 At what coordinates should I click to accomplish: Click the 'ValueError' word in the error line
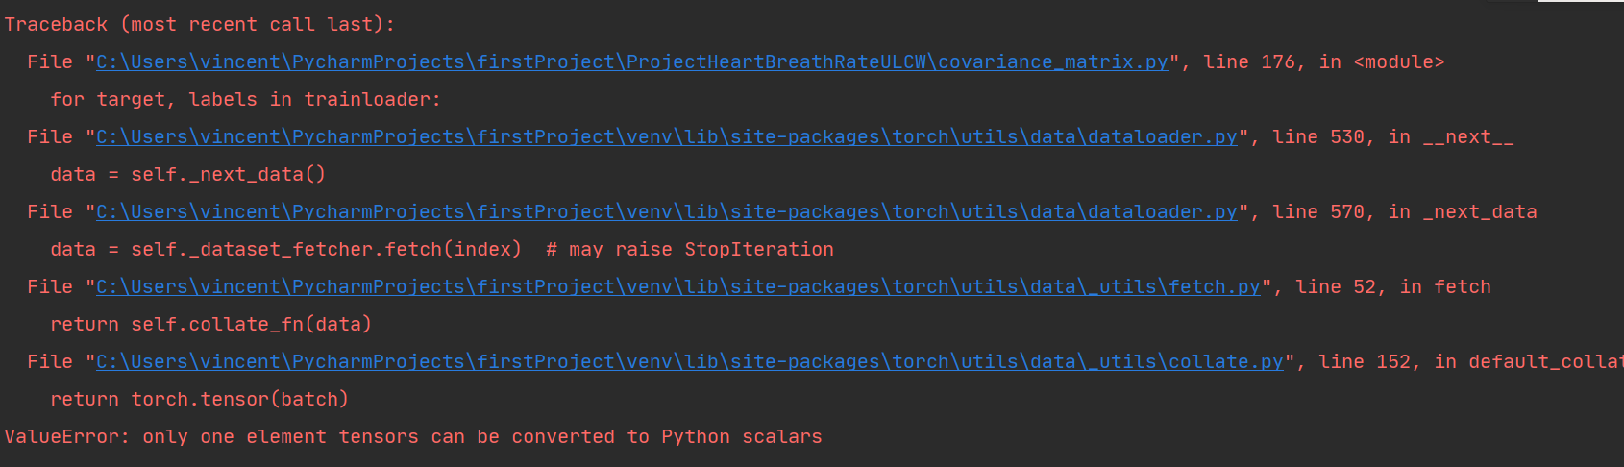pos(62,437)
